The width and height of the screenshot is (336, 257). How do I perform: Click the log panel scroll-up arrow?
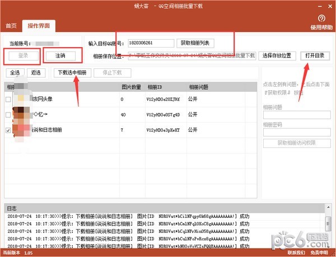[x=328, y=207]
